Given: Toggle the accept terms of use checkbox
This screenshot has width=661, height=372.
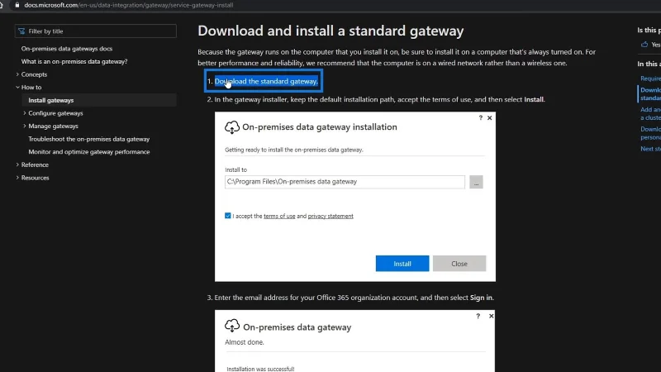Looking at the screenshot, I should click(228, 216).
